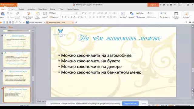Click the Hangouts 'Скрыть' link

tap(143, 104)
